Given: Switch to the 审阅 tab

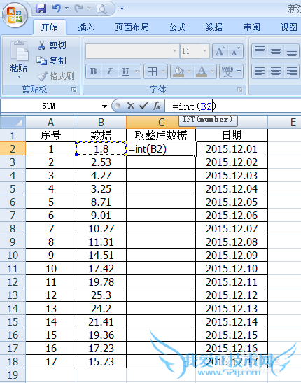Looking at the screenshot, I should [x=251, y=27].
